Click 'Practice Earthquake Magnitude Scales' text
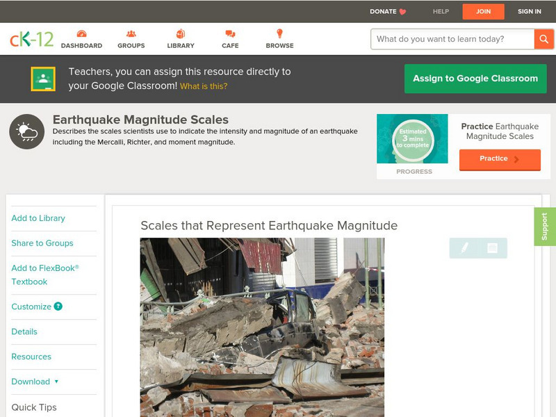Screen dimensions: 556x417 [x=500, y=131]
